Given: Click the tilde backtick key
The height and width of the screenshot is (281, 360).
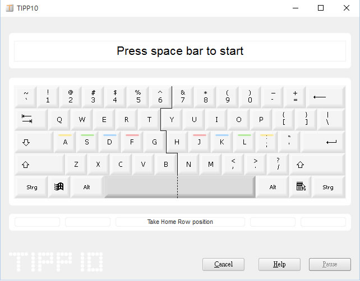Looking at the screenshot, I should (x=26, y=97).
